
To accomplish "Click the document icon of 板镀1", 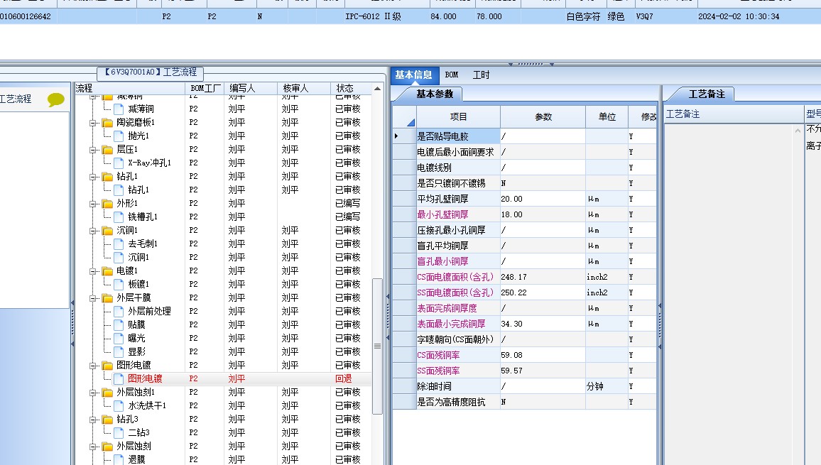I will pos(119,285).
